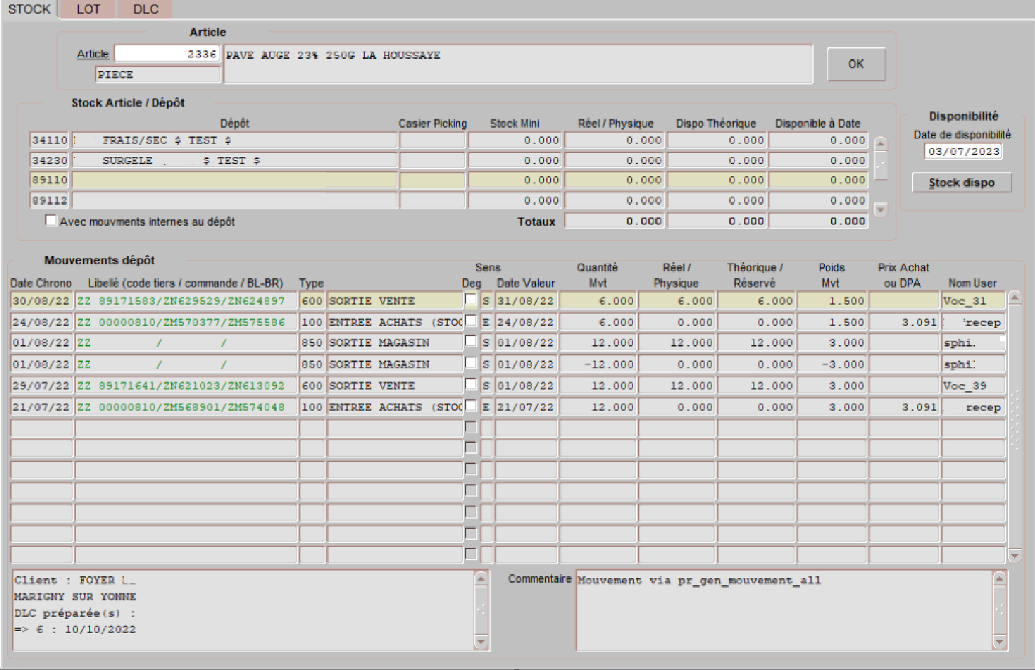Click quantity -12.000 cell
The image size is (1035, 670).
(x=599, y=364)
